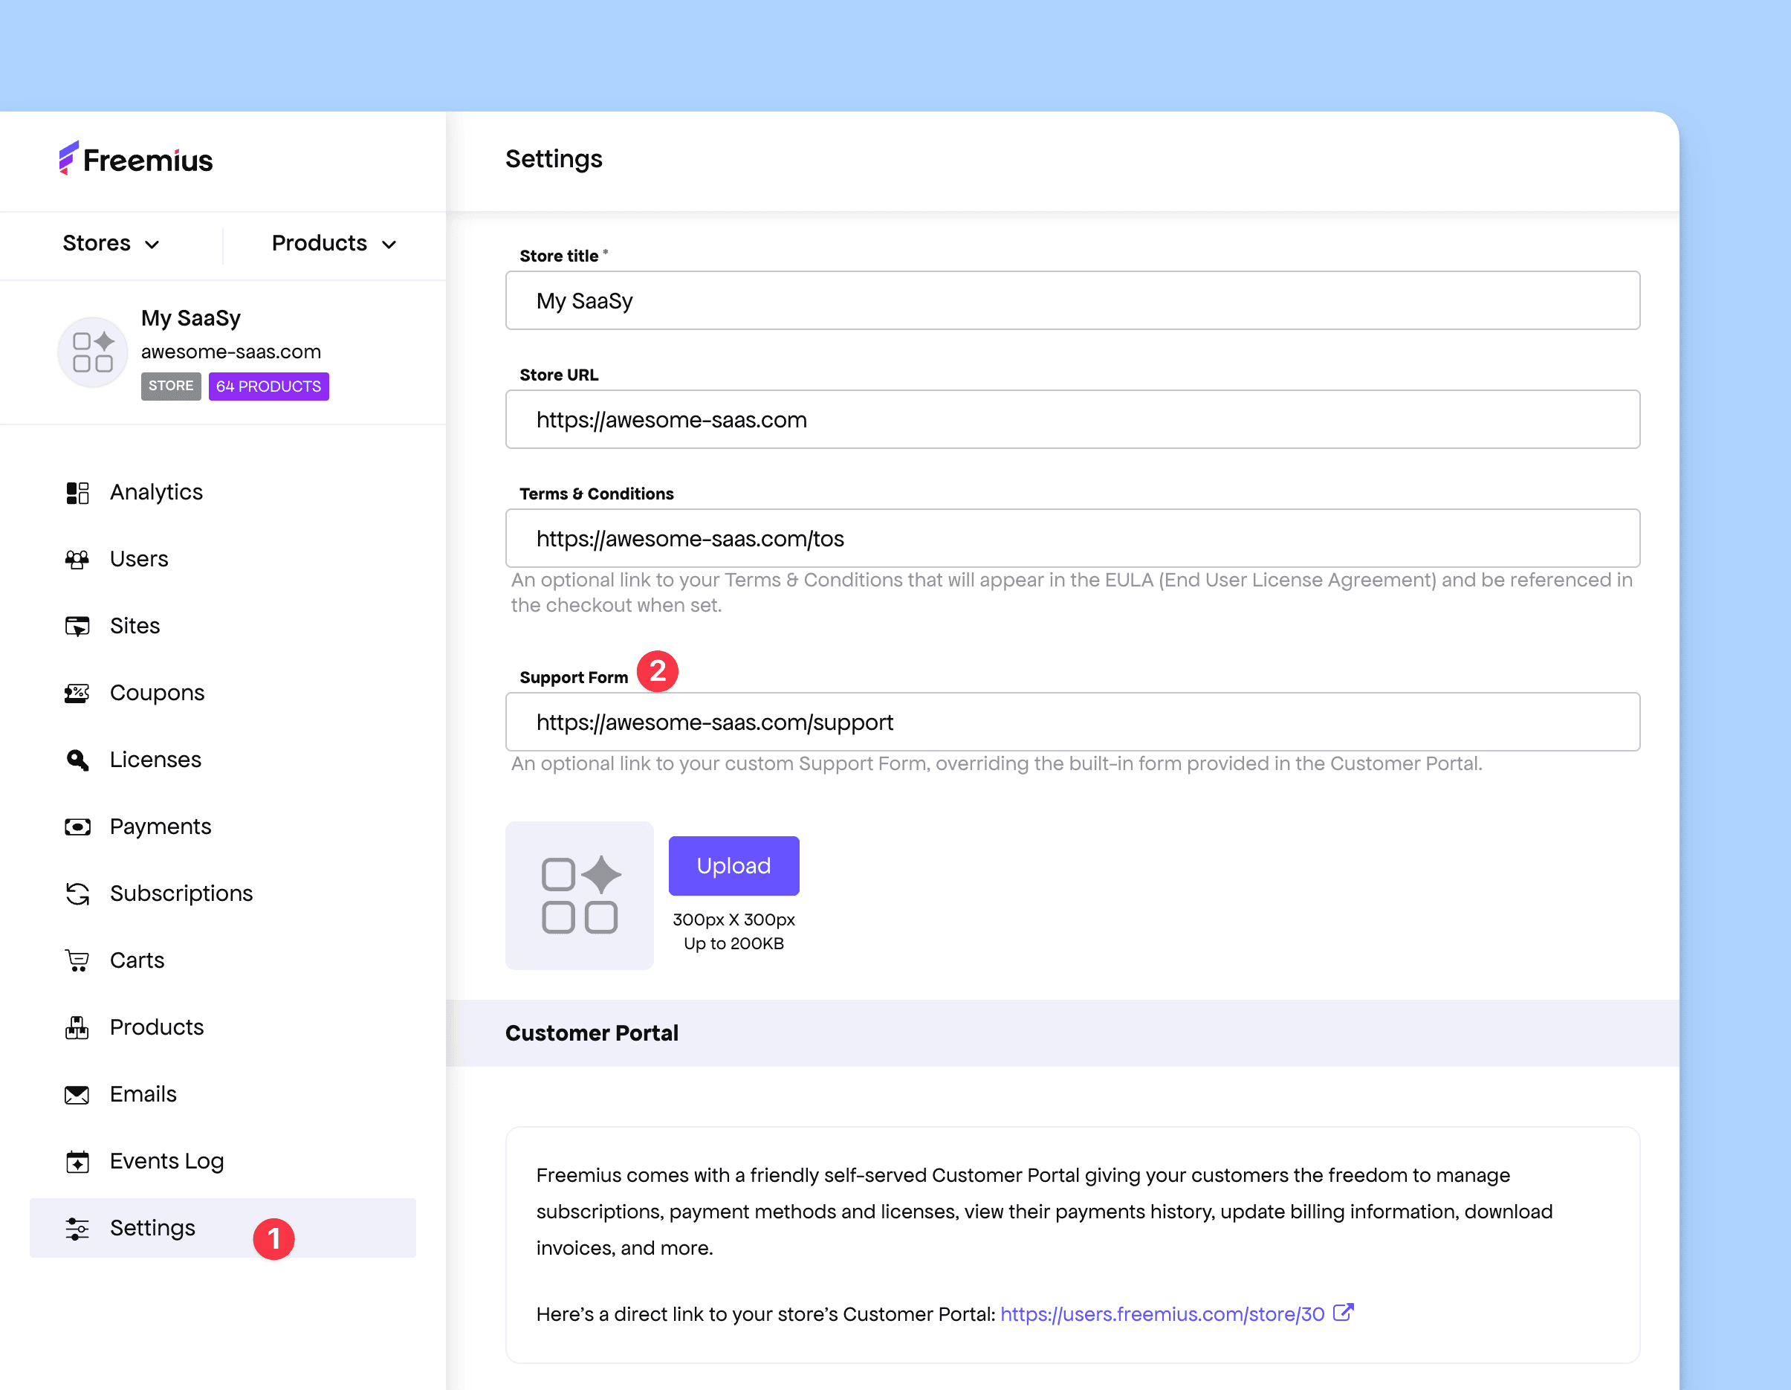Click the Events Log calendar icon
Viewport: 1791px width, 1390px height.
click(x=77, y=1161)
